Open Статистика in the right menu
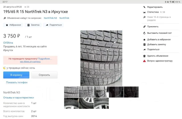Image resolution: width=182 pixels, height=119 pixels. pyautogui.click(x=153, y=12)
